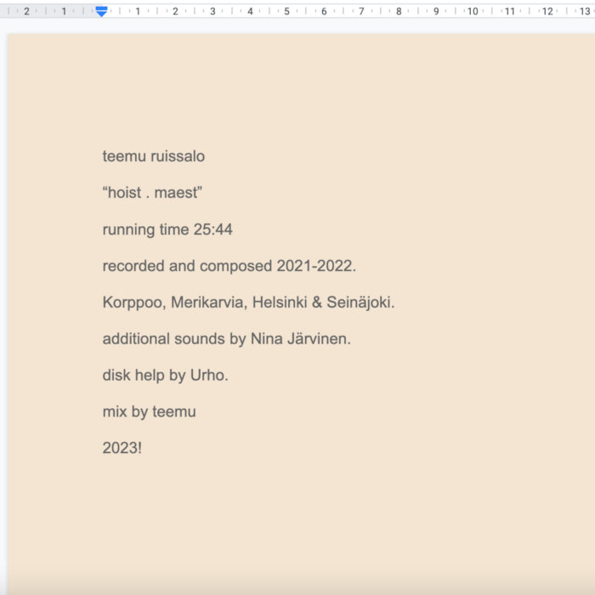Click the "running time 25:44" line
The image size is (595, 595).
[x=167, y=229]
